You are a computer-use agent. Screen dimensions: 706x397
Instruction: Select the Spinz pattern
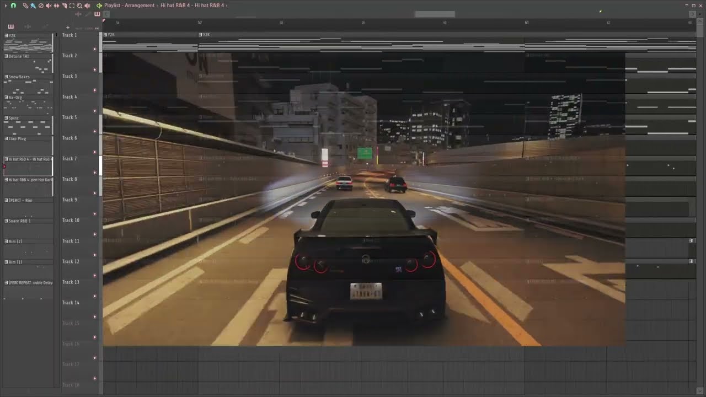pyautogui.click(x=28, y=125)
